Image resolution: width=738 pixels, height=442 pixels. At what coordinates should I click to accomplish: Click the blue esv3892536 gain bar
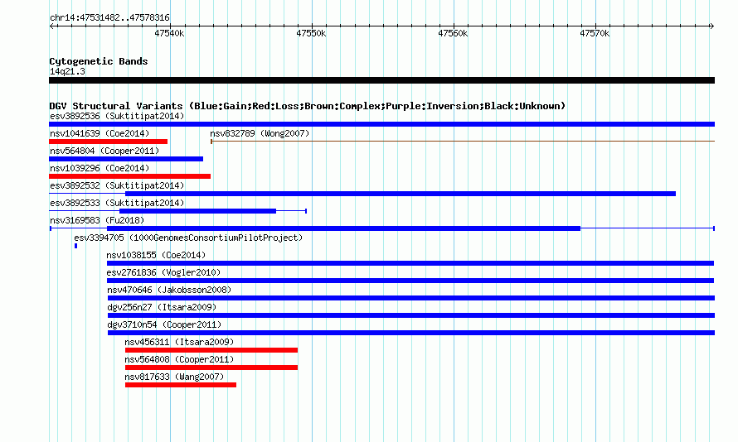[x=381, y=124]
